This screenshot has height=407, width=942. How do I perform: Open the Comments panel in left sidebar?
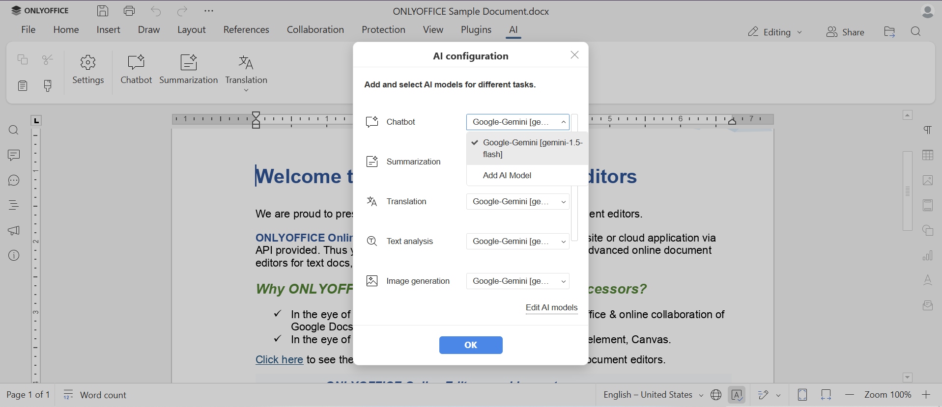(14, 155)
